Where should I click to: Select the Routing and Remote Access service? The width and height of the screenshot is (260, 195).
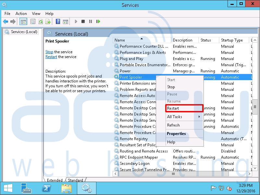tap(183, 151)
